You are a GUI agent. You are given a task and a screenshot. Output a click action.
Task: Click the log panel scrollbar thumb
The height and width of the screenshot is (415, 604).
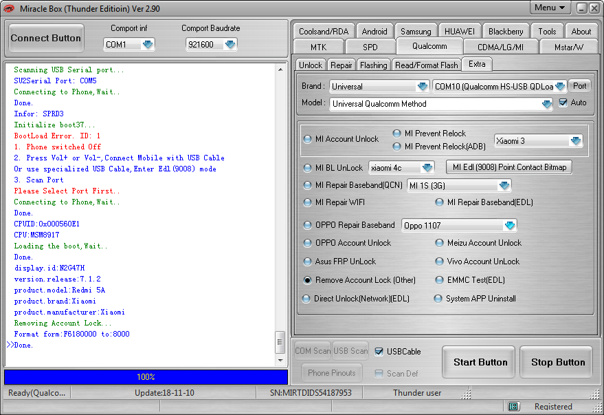[x=280, y=342]
